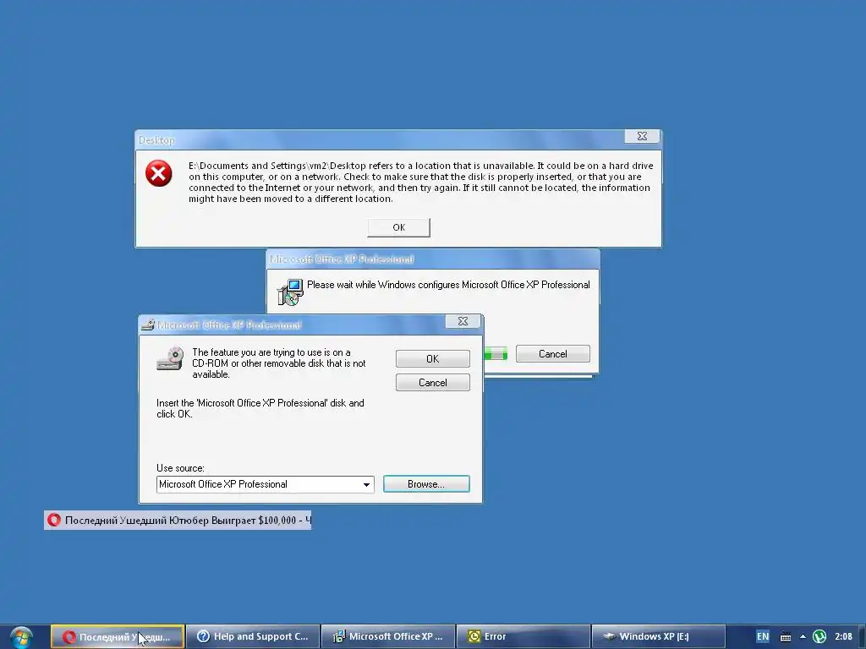Click the Opera icon in the tooltip preview
Screen dimensions: 866x649
coord(54,520)
